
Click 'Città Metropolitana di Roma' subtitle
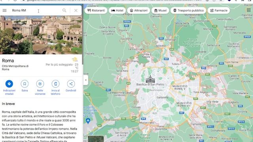click(x=15, y=67)
